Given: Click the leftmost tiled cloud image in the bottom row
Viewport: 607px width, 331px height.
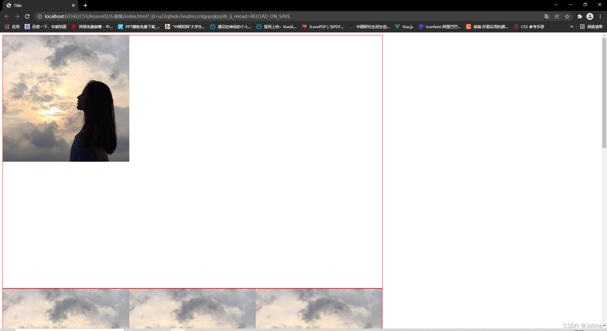Looking at the screenshot, I should [66, 309].
